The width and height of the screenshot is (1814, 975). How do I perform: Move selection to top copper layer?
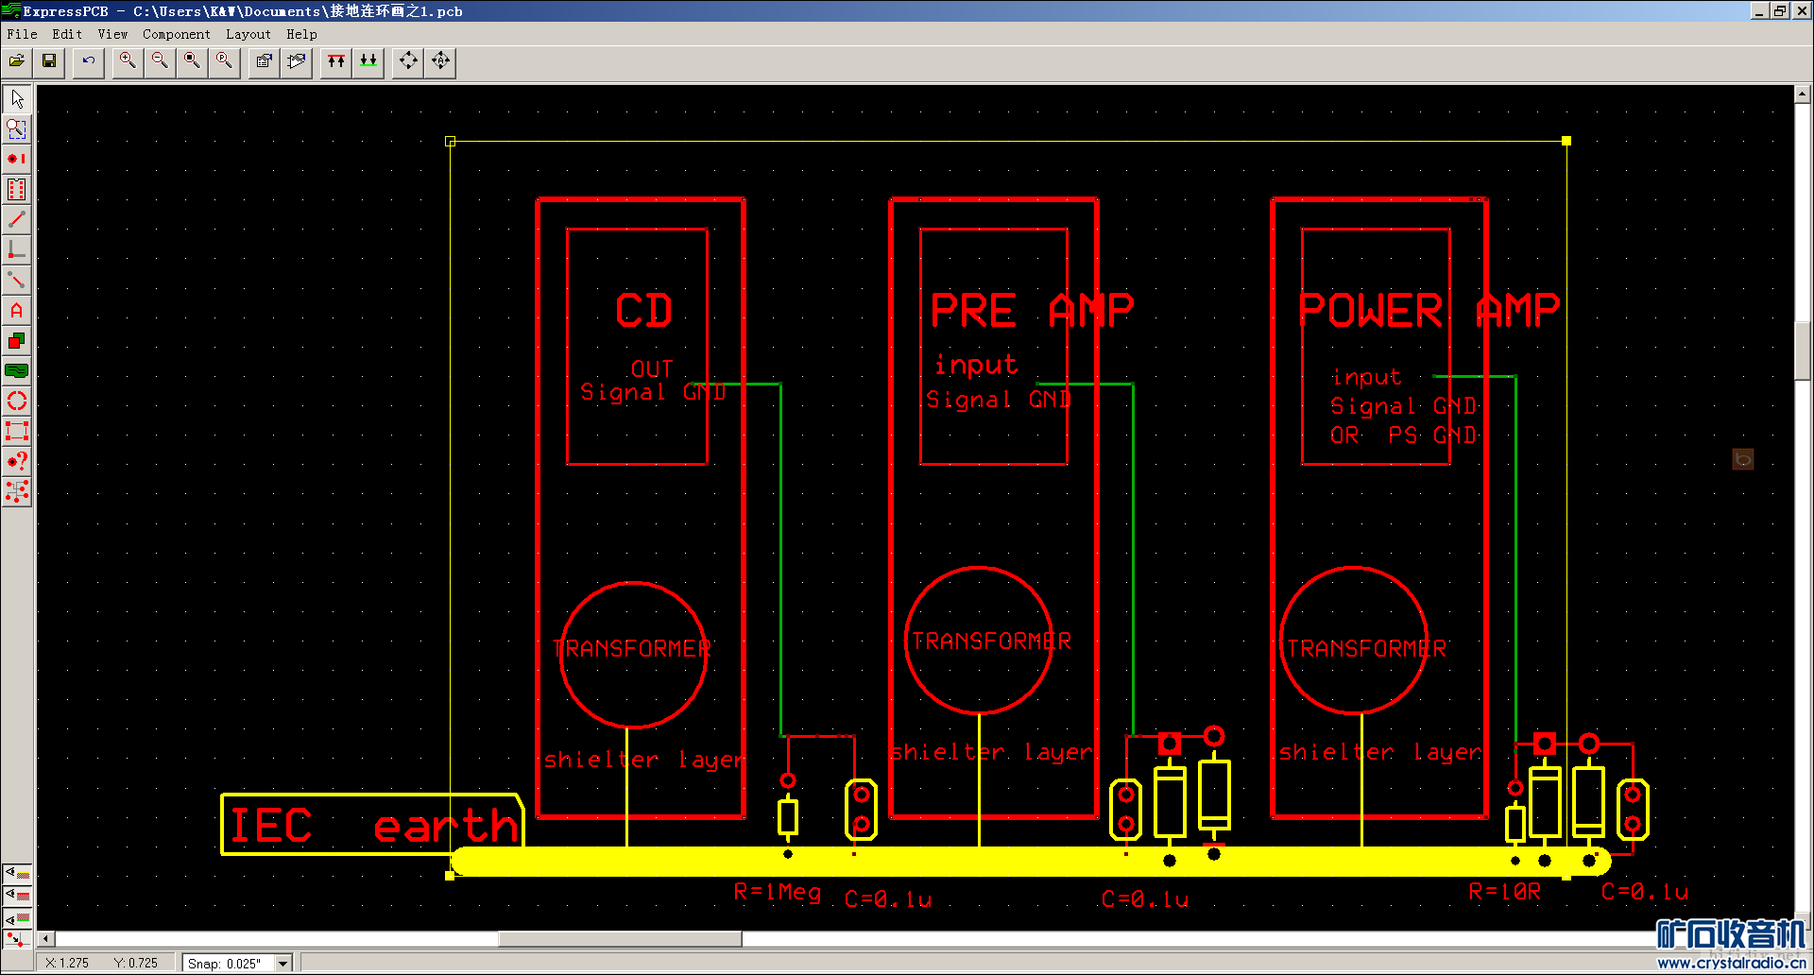pos(336,61)
